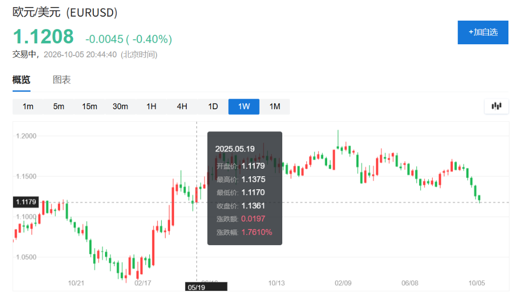517x298 pixels.
Task: Click the 06/08 date axis label
Action: click(410, 283)
